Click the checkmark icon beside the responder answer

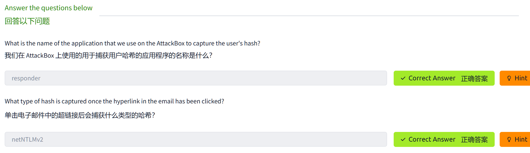click(x=403, y=78)
